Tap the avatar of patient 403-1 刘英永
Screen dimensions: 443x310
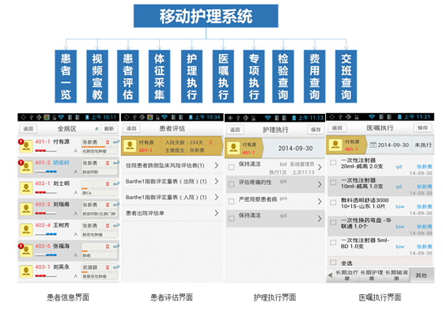pos(26,271)
